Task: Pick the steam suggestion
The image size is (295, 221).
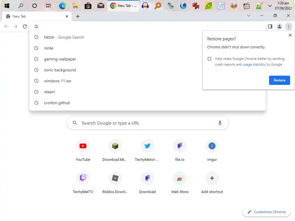Action: pos(147,92)
